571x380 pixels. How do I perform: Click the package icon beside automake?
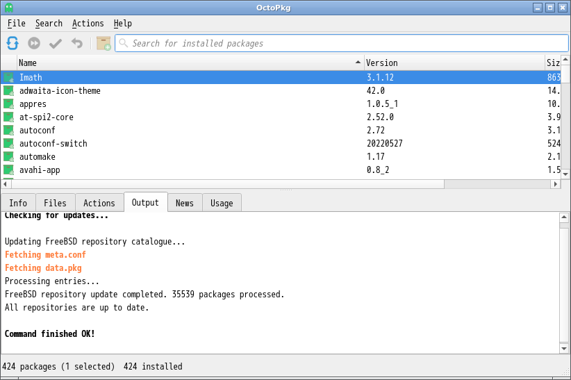(x=9, y=157)
